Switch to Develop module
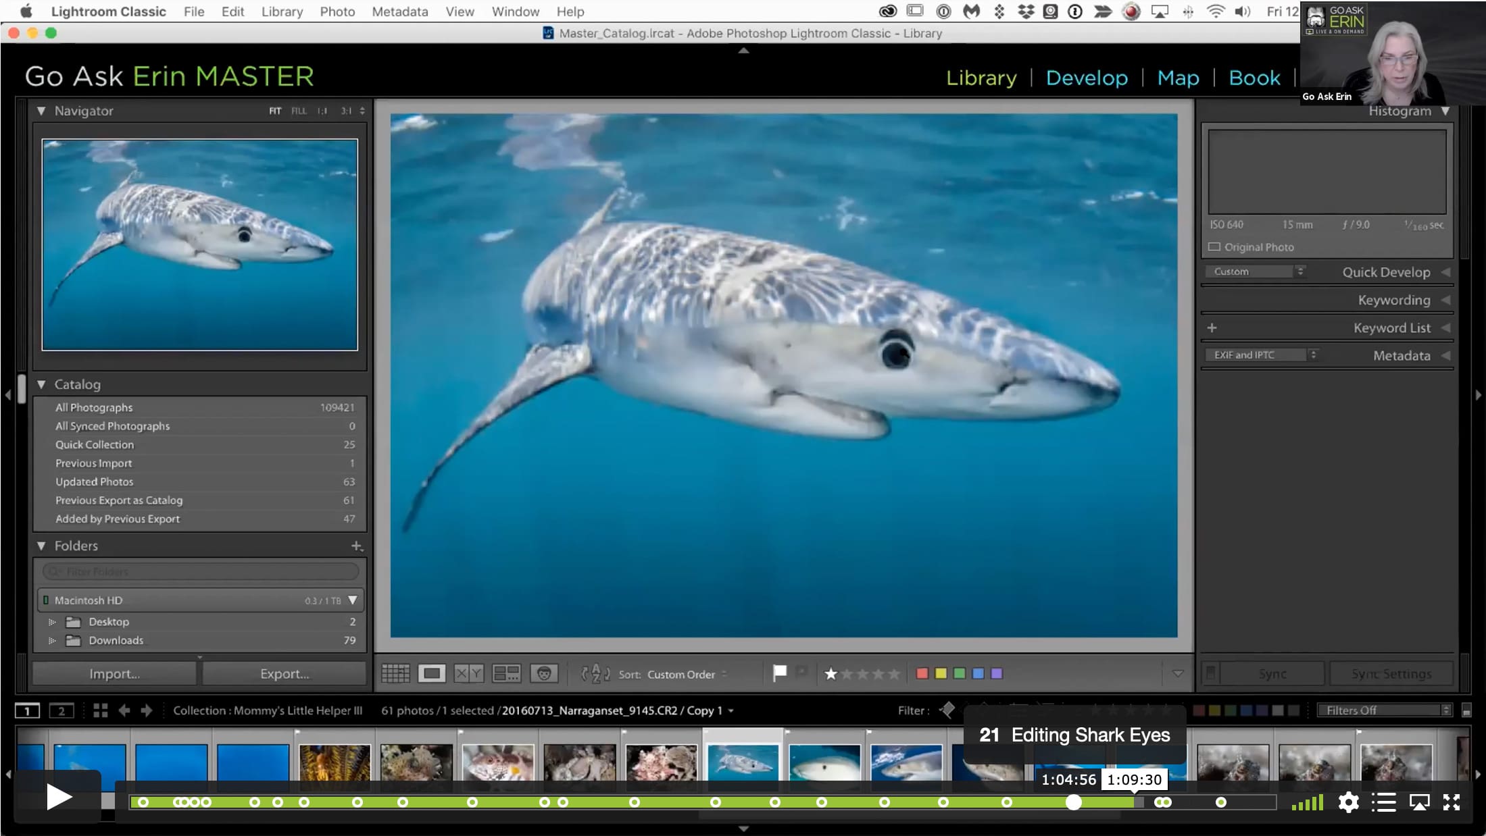Screen dimensions: 1486x836 1087,78
